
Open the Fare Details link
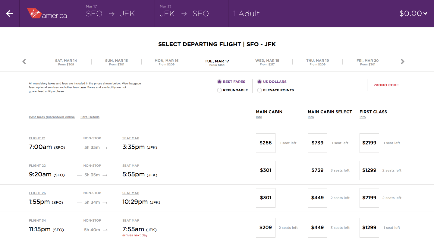(90, 117)
